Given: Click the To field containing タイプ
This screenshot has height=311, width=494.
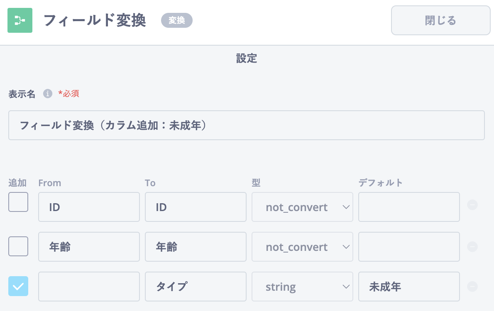Looking at the screenshot, I should pos(196,287).
